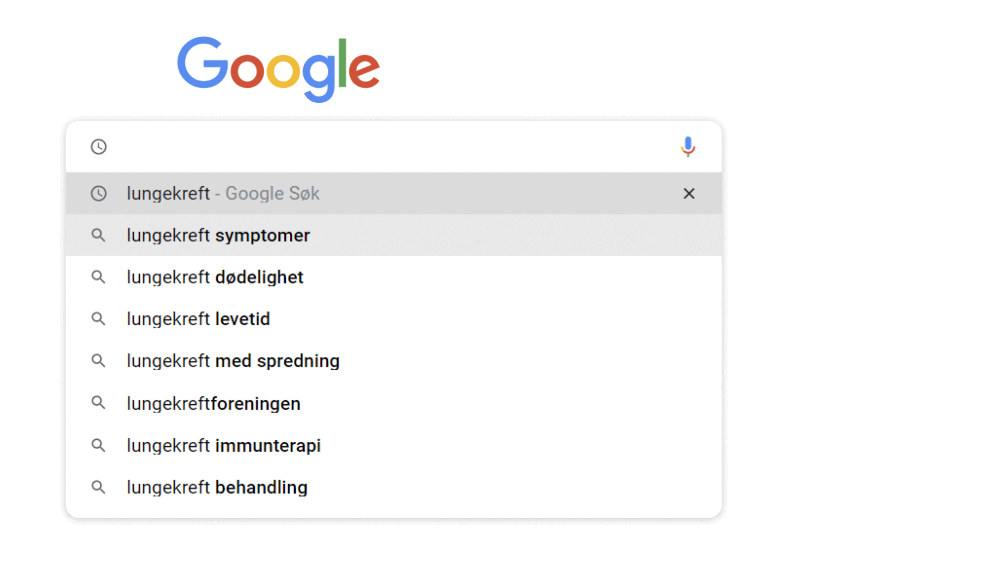
Task: Choose the "lungekreft med spredning" suggestion
Action: (x=233, y=361)
